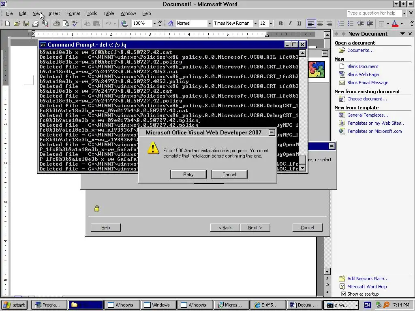Switch to E:\MS taskbar button

pyautogui.click(x=268, y=305)
